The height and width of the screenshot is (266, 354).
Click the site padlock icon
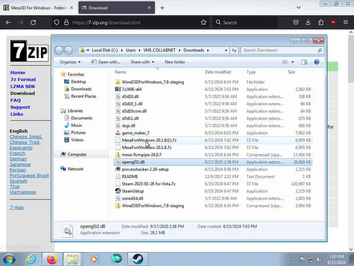(x=66, y=23)
